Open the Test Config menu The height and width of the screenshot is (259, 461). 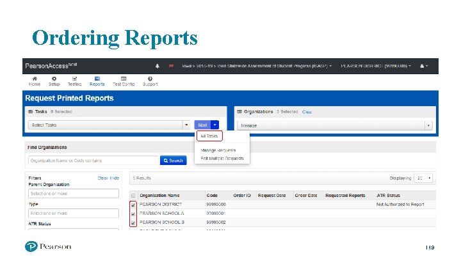click(x=124, y=81)
